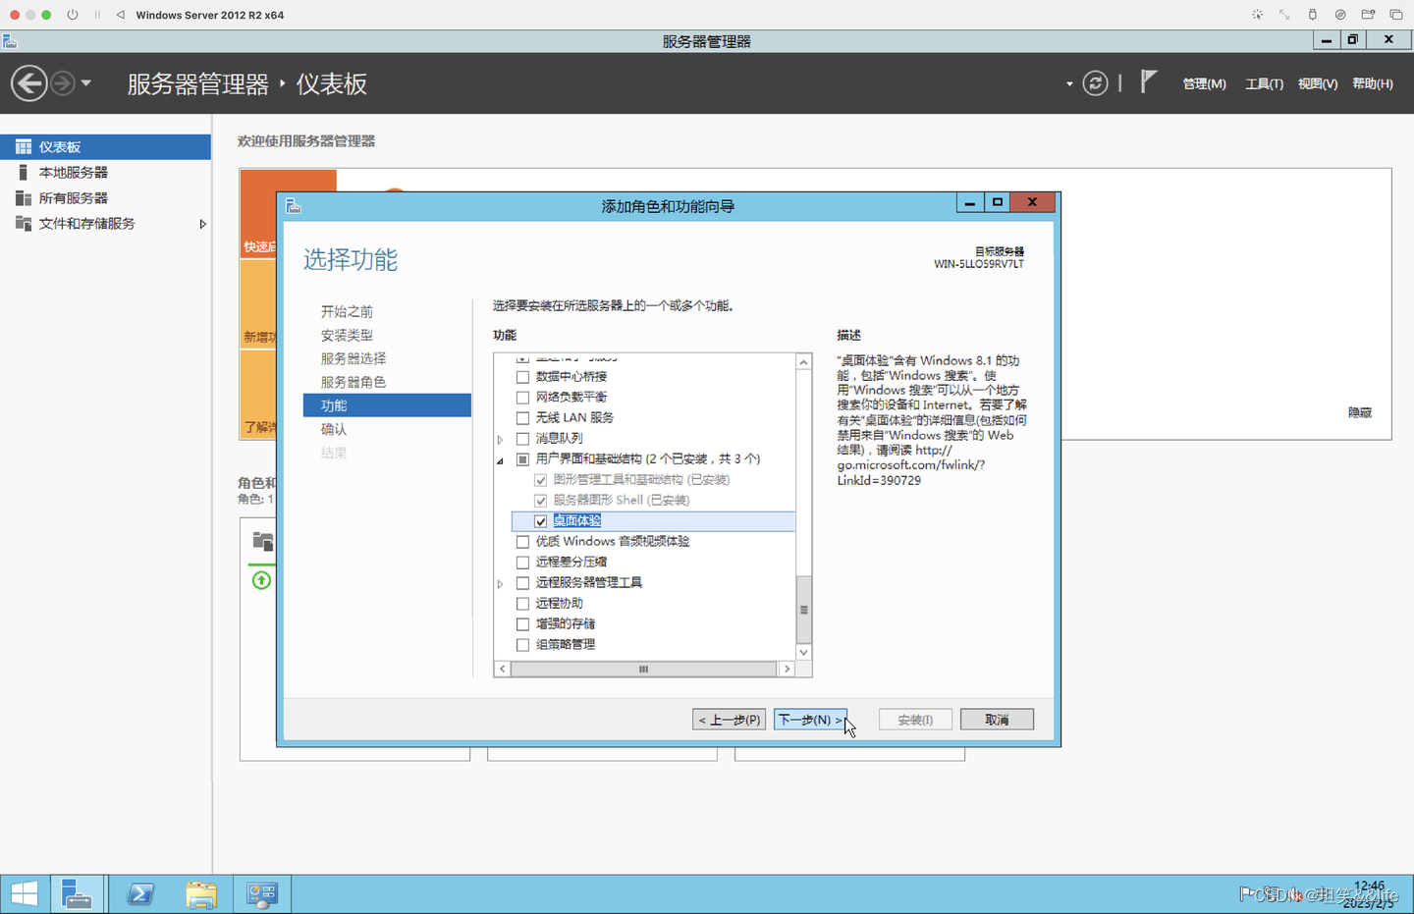Viewport: 1414px width, 914px height.
Task: Click the 文件和存储服务 icon in sidebar
Action: point(24,224)
